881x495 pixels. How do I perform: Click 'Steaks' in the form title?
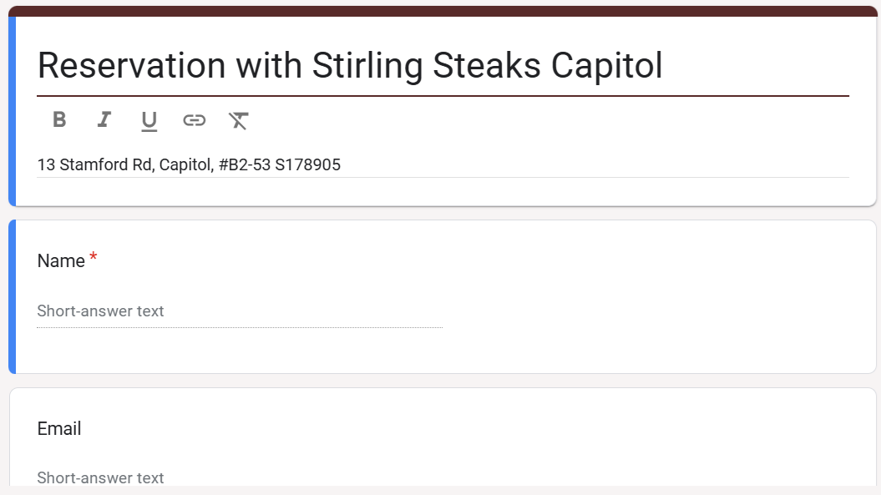click(x=487, y=65)
